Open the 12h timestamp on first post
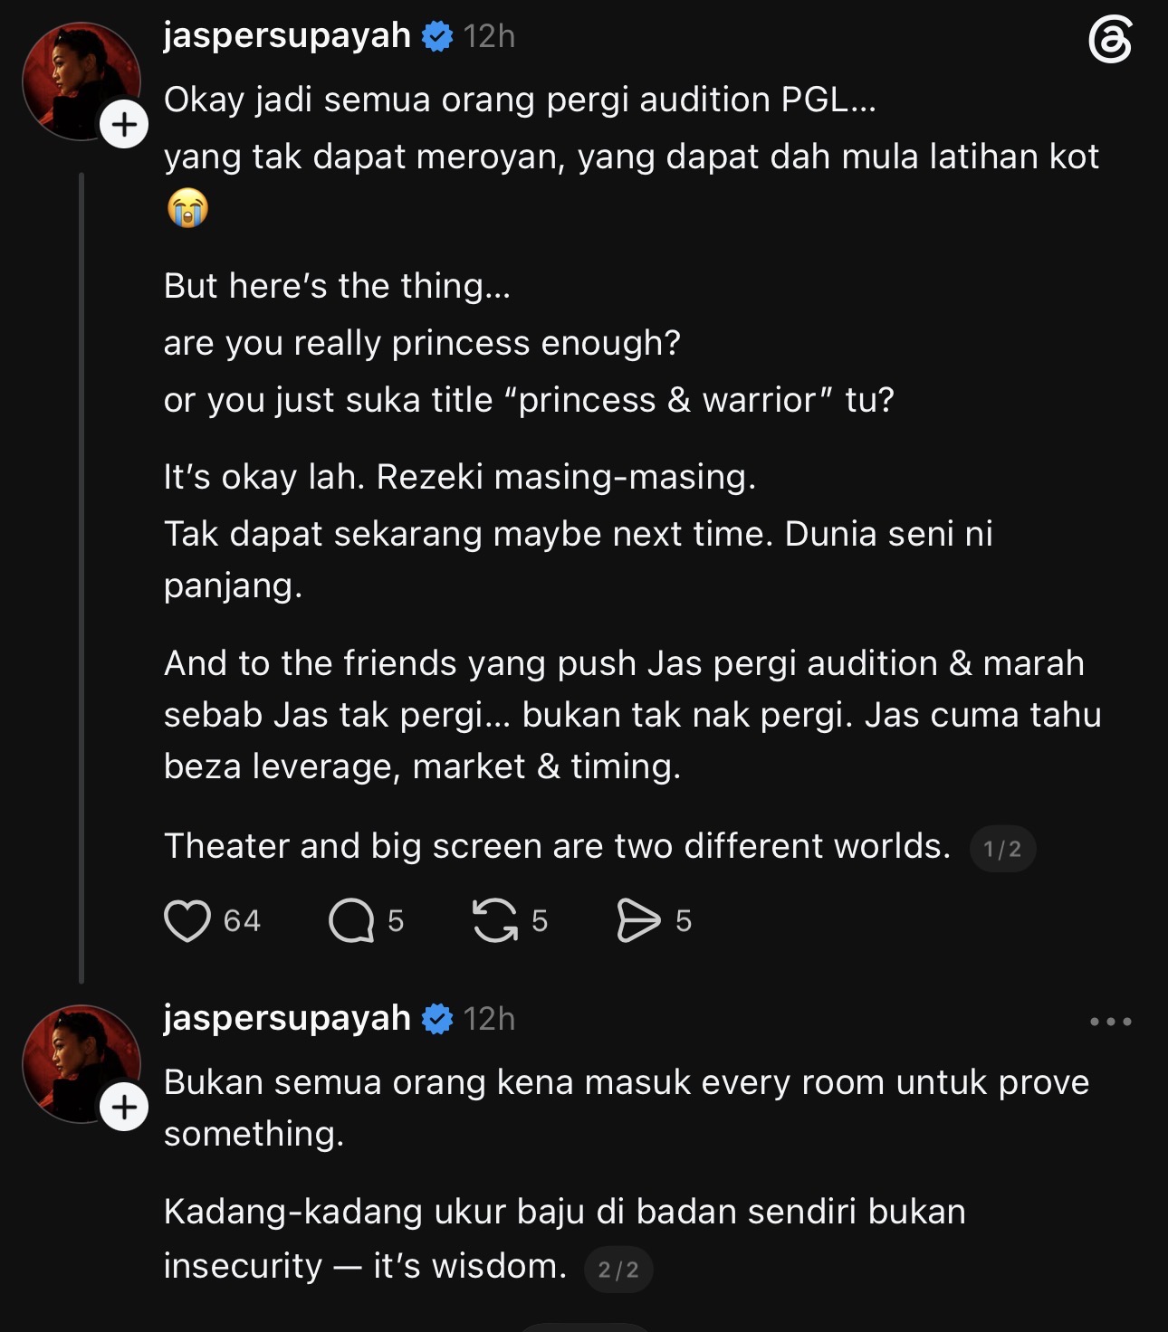Viewport: 1168px width, 1332px height. pyautogui.click(x=489, y=37)
